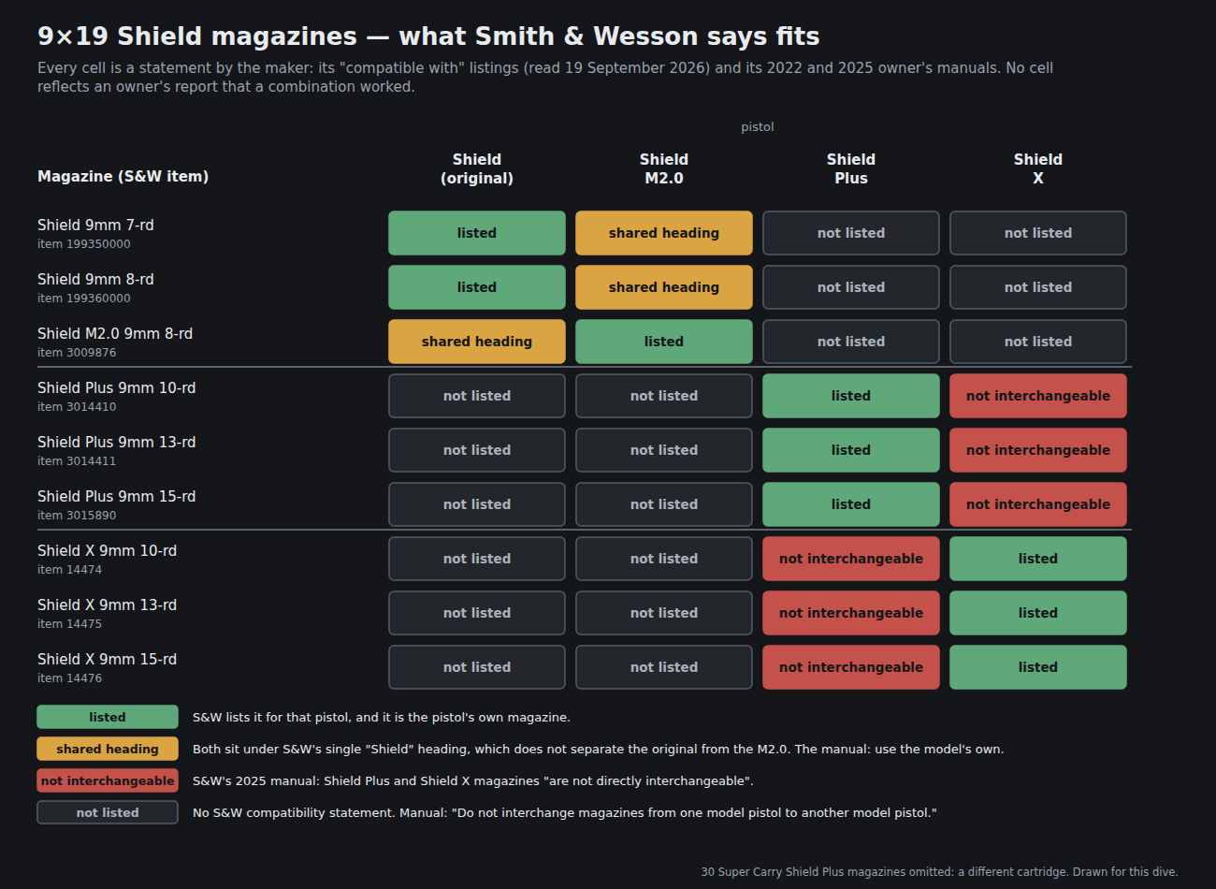Click the item 3015890 number

click(77, 516)
